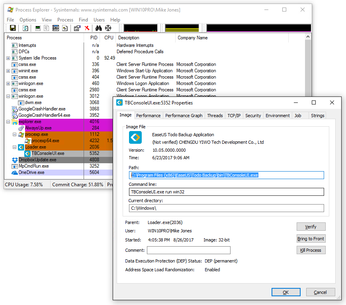Open System Information toolbar icon
The image size is (346, 305).
38,28
